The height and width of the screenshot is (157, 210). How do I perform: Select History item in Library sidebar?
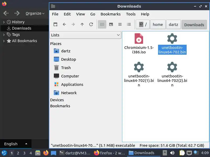[x=16, y=22]
